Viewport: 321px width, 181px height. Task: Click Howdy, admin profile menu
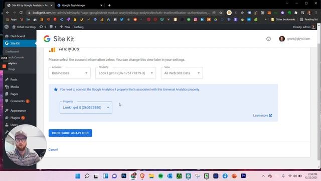tap(304, 27)
